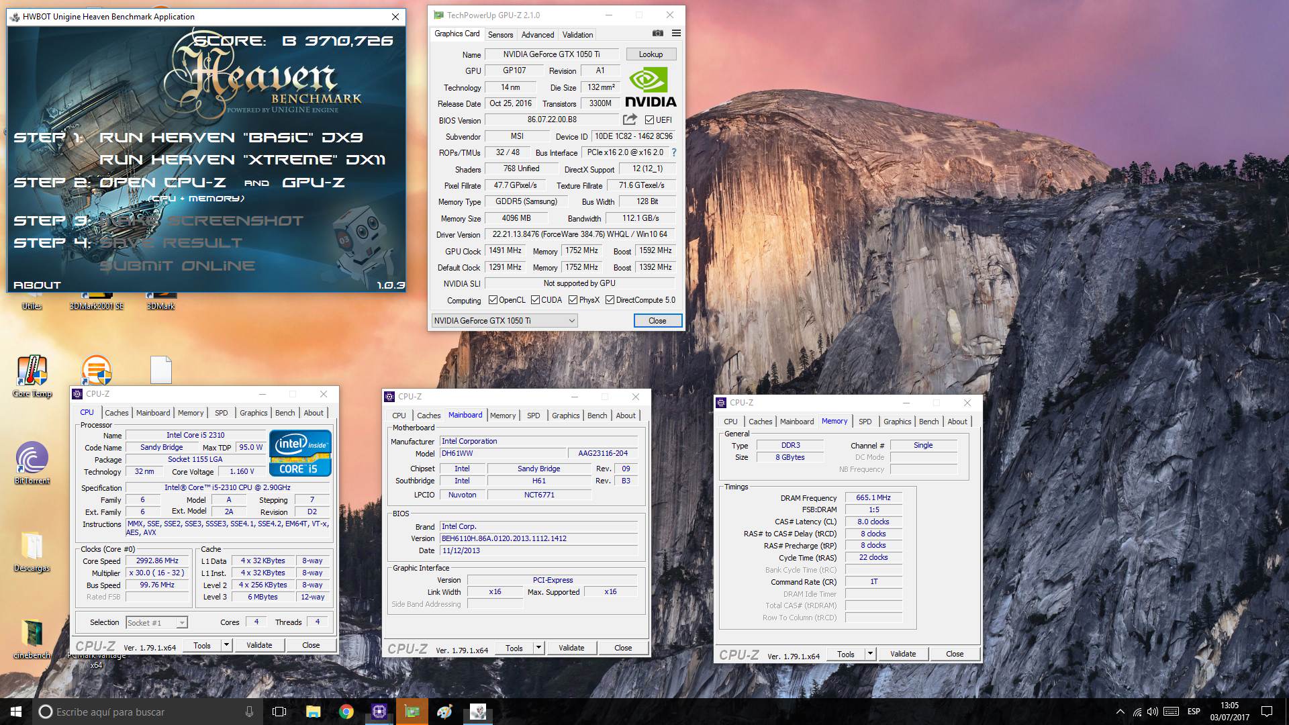Click Windows Start button
The width and height of the screenshot is (1289, 725).
click(x=16, y=712)
